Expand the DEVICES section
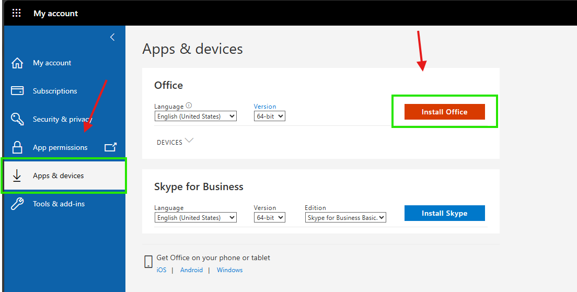The width and height of the screenshot is (577, 292). click(175, 142)
